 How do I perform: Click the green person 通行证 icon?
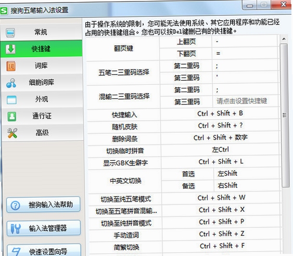pyautogui.click(x=12, y=117)
